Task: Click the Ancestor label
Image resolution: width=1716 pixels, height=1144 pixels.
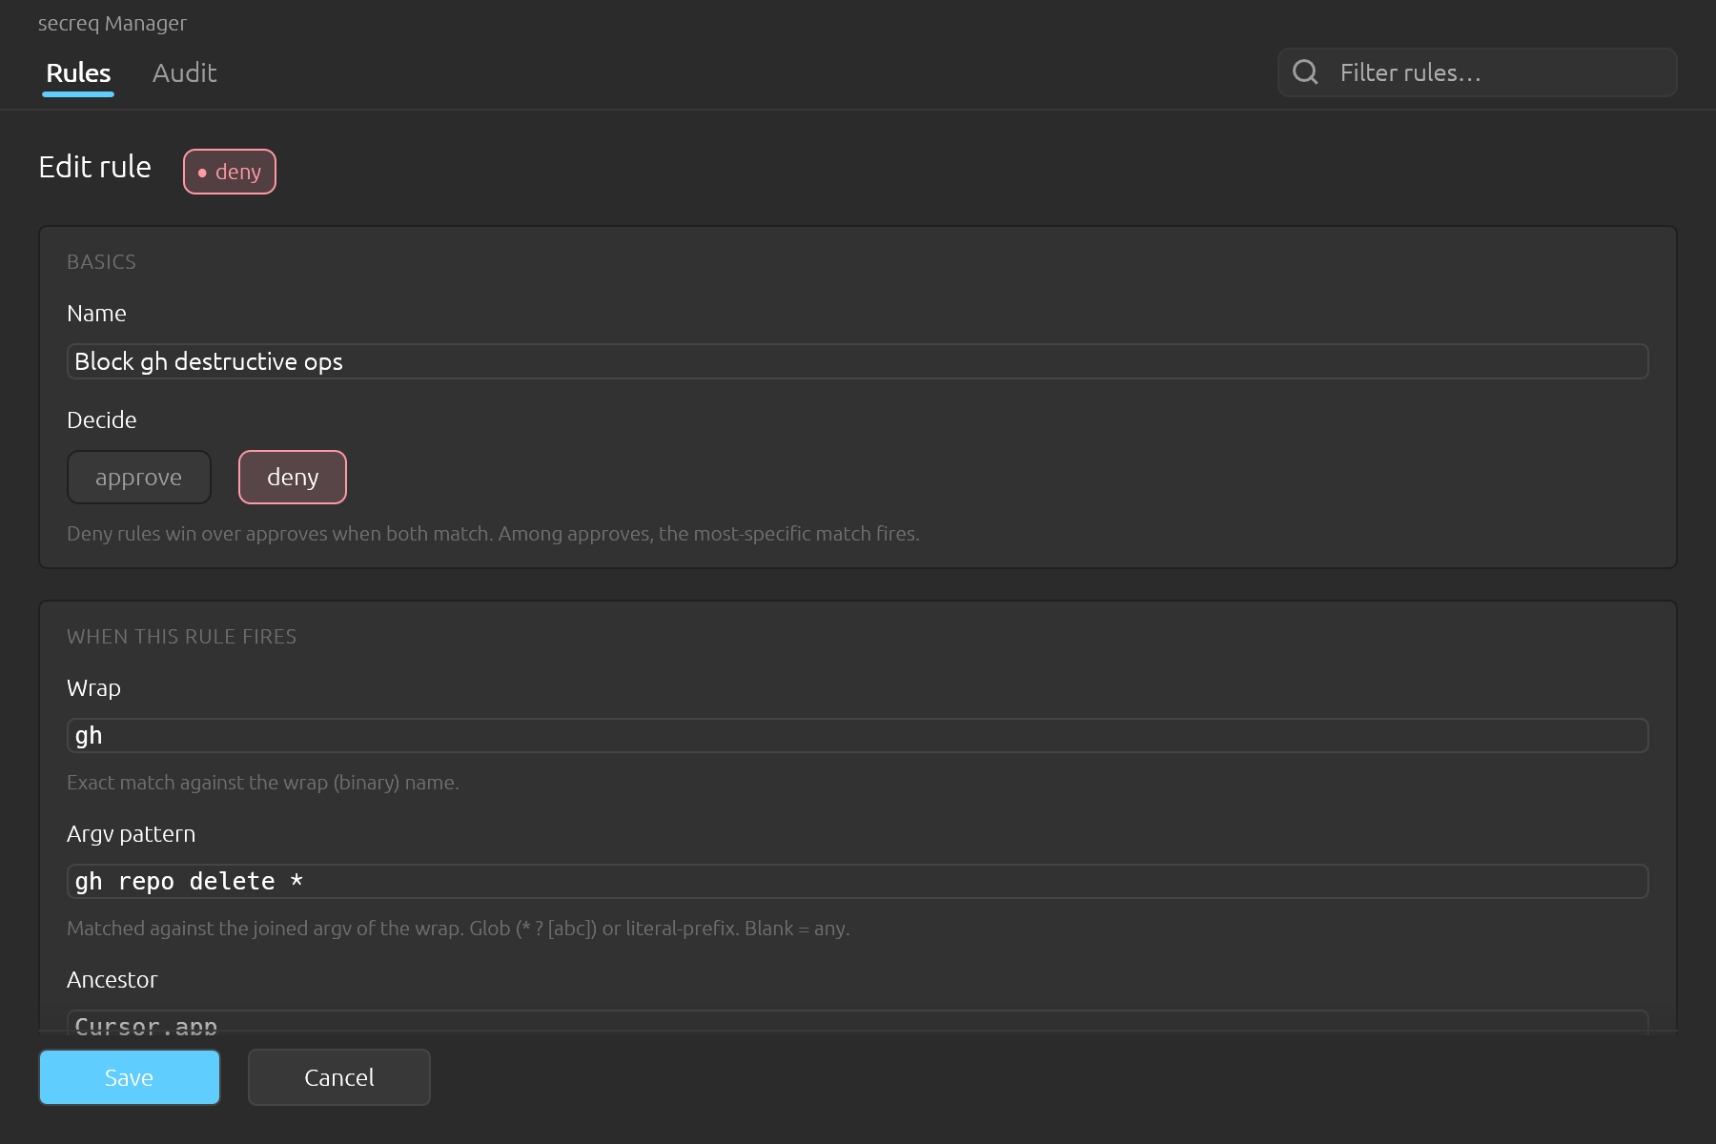Action: [x=112, y=980]
